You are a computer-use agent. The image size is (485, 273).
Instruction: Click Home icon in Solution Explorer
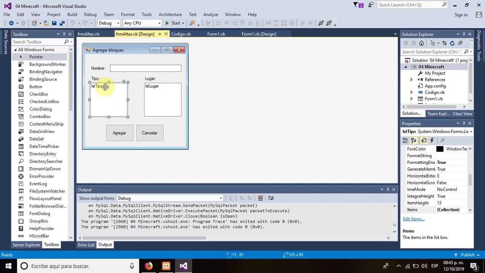(x=421, y=43)
